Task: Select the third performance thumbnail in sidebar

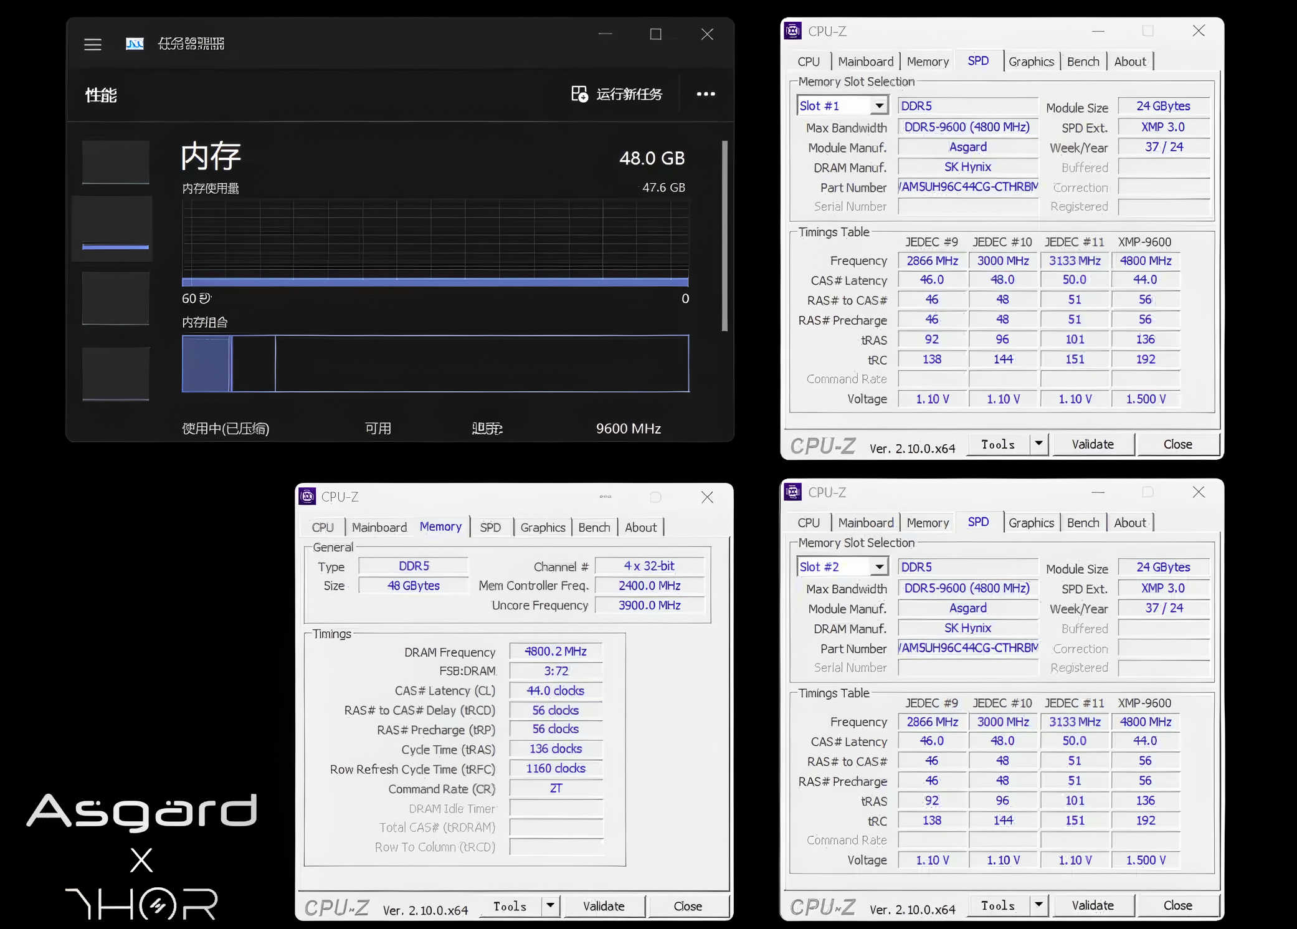Action: coord(116,298)
